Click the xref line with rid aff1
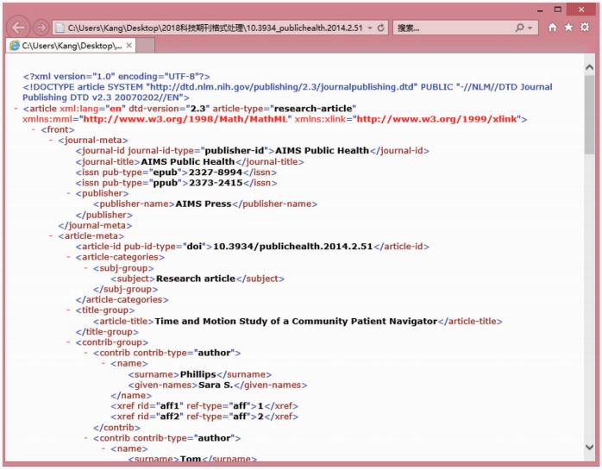Viewport: 602px width, 470px height. [x=204, y=406]
